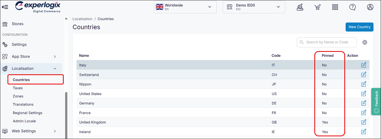This screenshot has width=381, height=139.
Task: Open the user profile icon
Action: point(370,7)
